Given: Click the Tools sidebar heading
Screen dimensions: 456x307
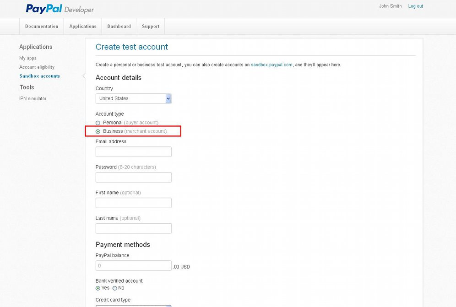Looking at the screenshot, I should (27, 87).
